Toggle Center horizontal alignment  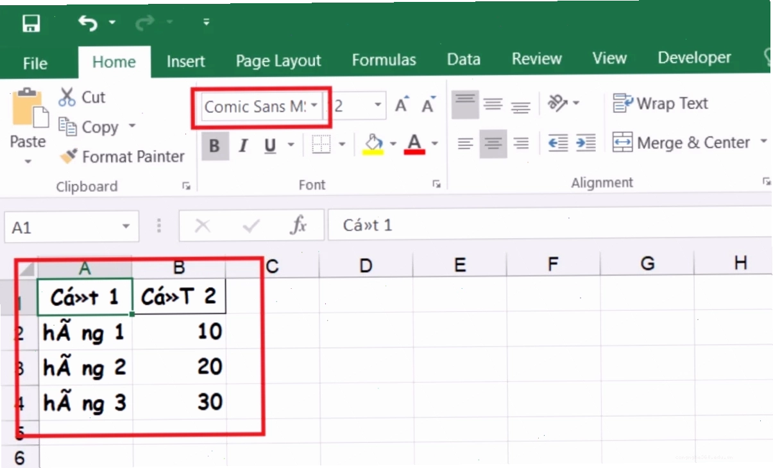tap(493, 143)
